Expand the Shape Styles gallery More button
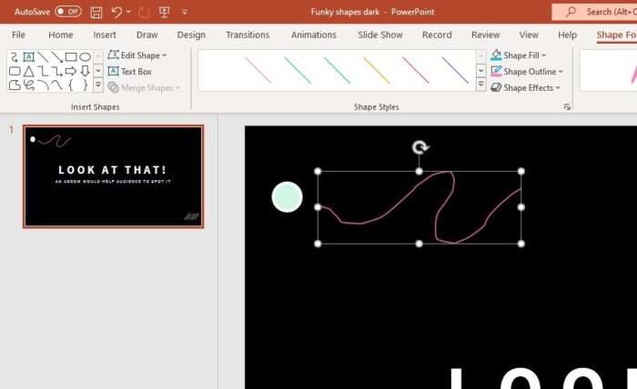This screenshot has height=389, width=637. [481, 85]
